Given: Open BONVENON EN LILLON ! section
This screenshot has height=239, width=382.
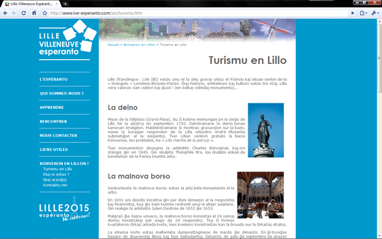Looking at the screenshot, I should tap(64, 164).
